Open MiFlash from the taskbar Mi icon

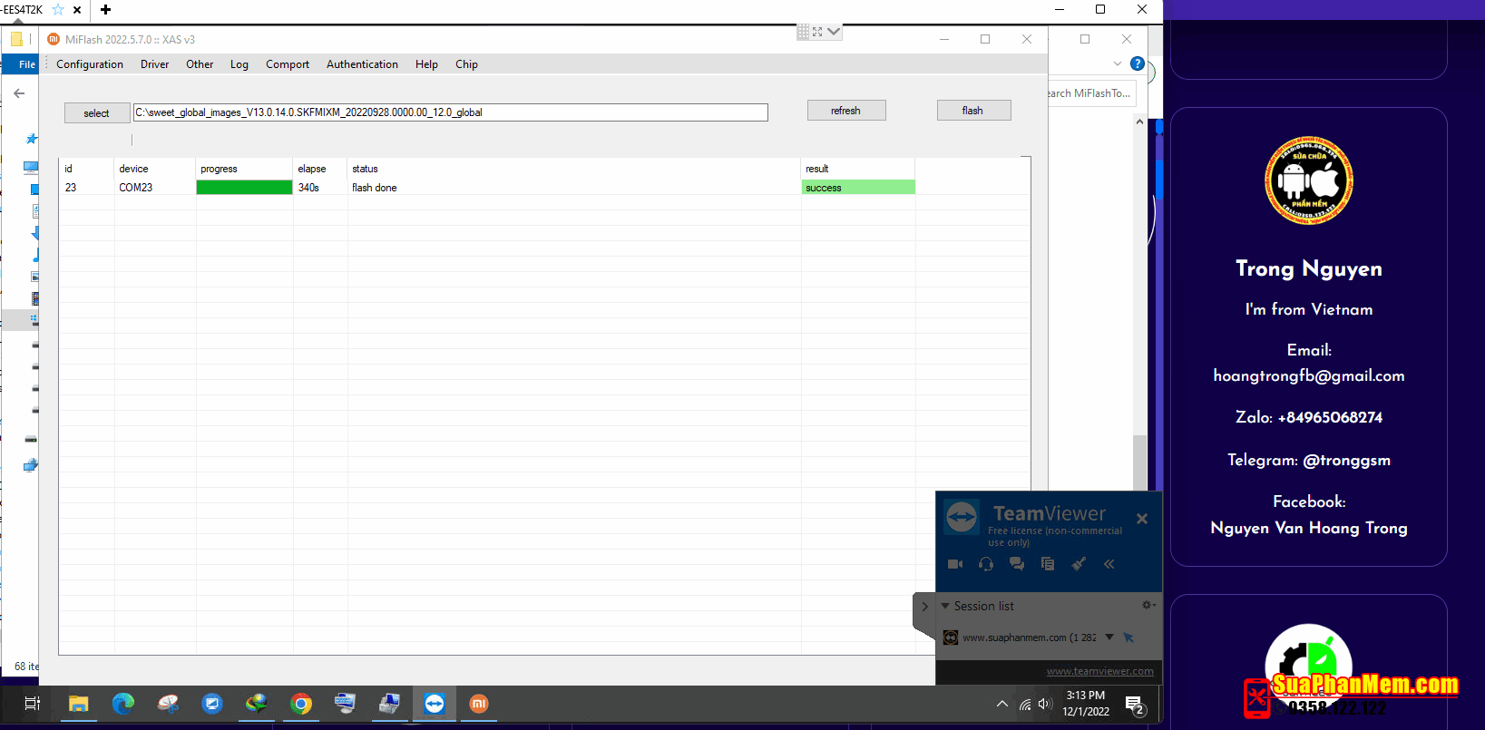click(479, 704)
